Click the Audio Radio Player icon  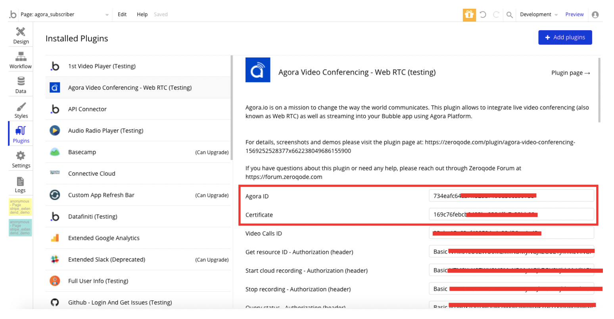pyautogui.click(x=55, y=131)
